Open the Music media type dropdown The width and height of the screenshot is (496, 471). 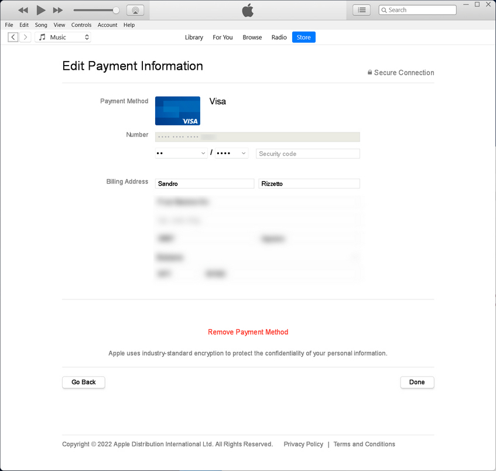pos(63,37)
